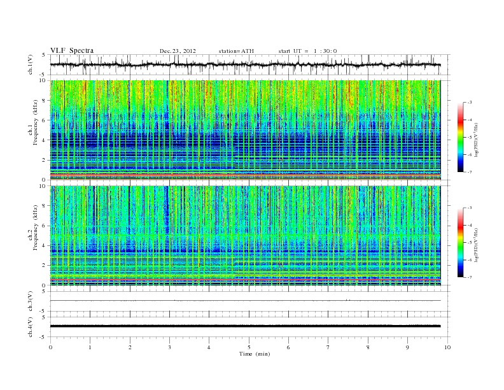Image resolution: width=504 pixels, height=390 pixels.
Task: Click the "8" kHz tick of ch.1 spectrogram
Action: pyautogui.click(x=44, y=101)
